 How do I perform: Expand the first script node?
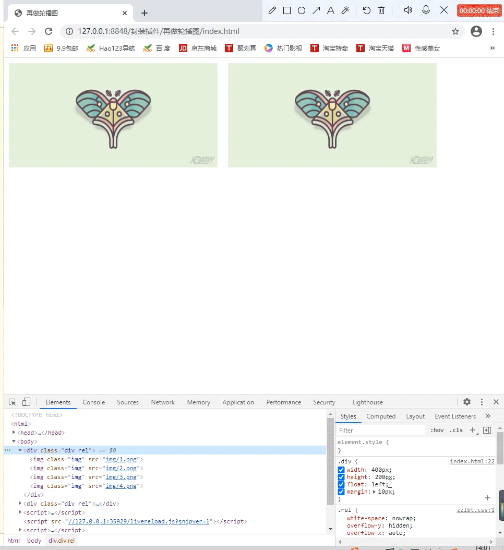pos(20,512)
